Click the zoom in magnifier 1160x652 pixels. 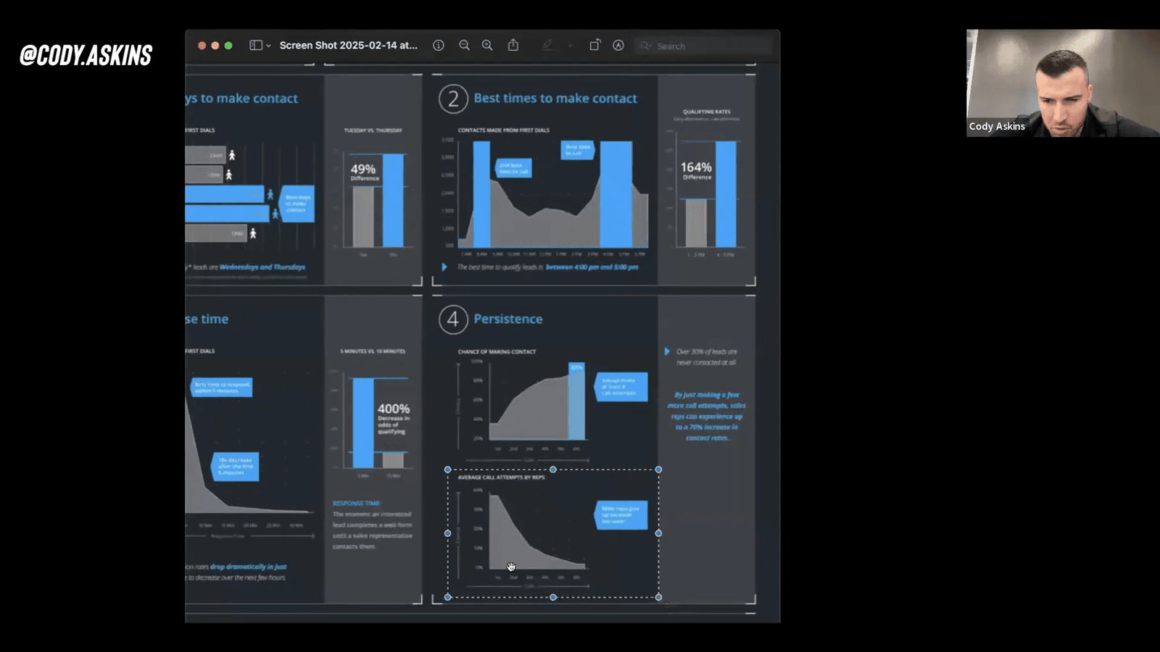(x=487, y=46)
